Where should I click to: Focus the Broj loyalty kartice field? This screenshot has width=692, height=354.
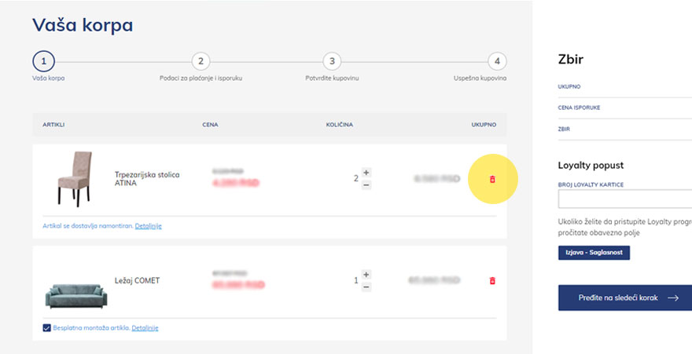(x=625, y=199)
